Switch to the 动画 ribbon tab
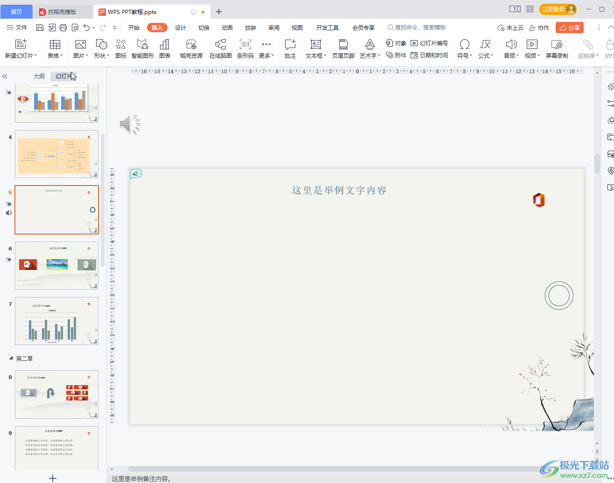614x483 pixels. 227,28
